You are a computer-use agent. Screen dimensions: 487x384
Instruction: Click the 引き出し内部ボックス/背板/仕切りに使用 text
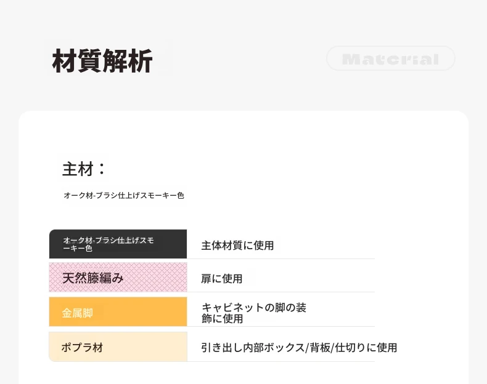point(299,348)
